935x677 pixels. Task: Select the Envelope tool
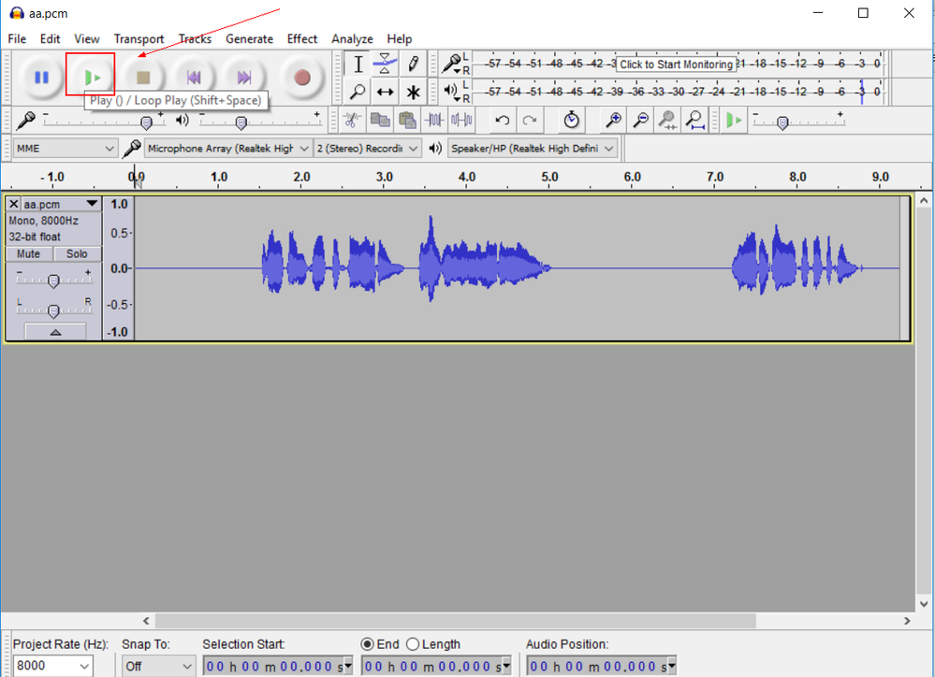[385, 64]
